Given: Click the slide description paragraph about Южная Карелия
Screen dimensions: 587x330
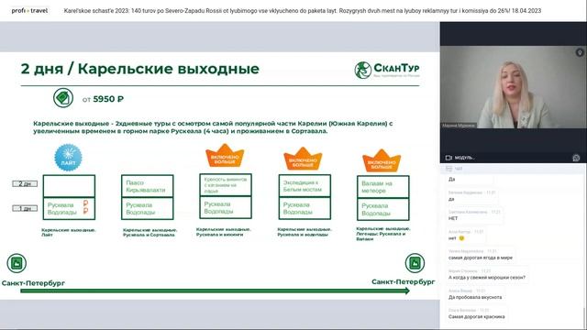Looking at the screenshot, I should coord(213,127).
